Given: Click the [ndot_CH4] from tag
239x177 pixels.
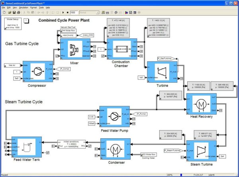Looking at the screenshot, I should 87,35.
